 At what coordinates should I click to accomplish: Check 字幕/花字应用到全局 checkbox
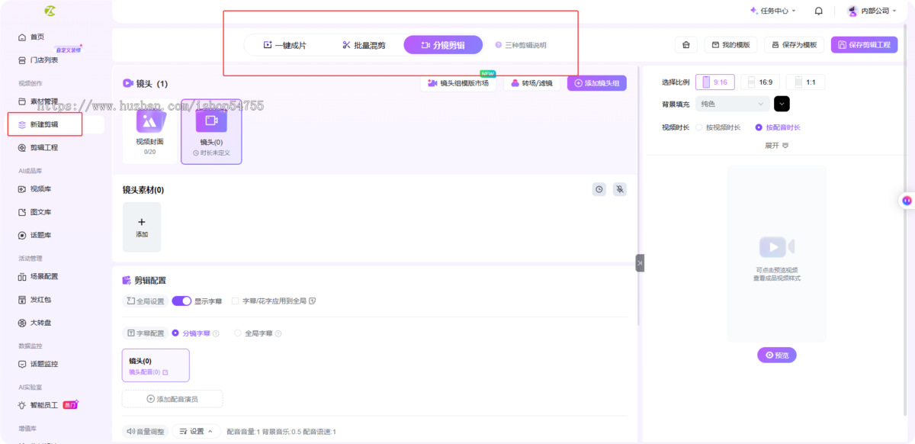(236, 301)
